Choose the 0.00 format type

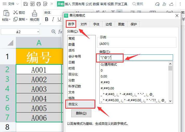coord(134,77)
